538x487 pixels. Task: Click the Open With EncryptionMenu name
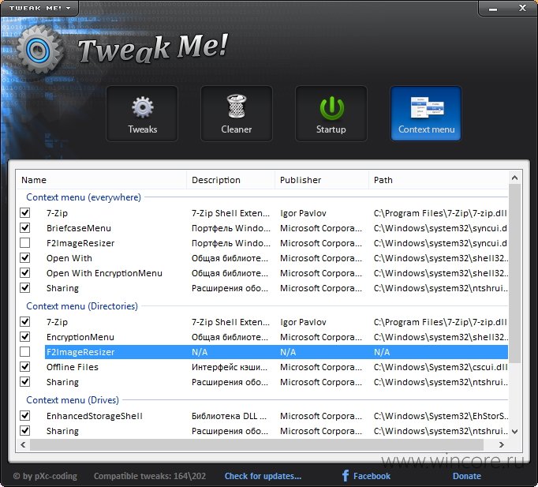point(104,273)
